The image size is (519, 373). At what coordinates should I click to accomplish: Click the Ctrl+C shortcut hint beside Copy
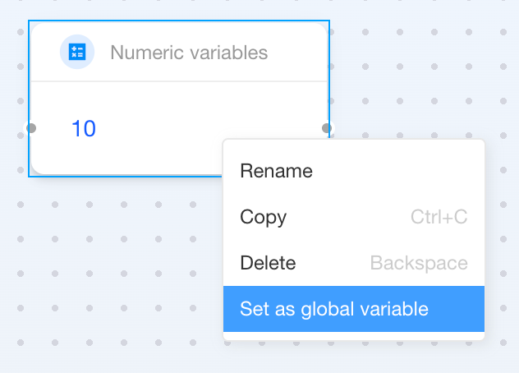(439, 218)
